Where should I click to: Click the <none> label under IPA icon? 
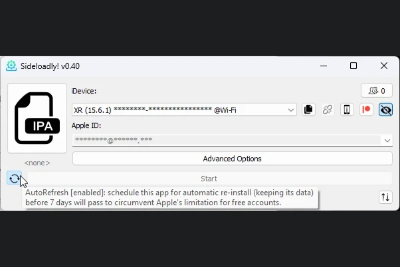tap(37, 163)
